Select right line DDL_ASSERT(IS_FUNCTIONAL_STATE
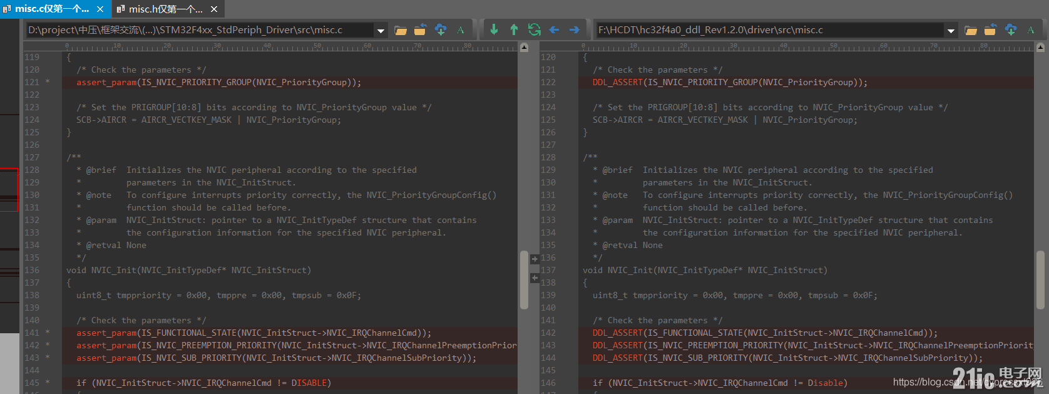Screen dimensions: 1049x394 pos(765,333)
